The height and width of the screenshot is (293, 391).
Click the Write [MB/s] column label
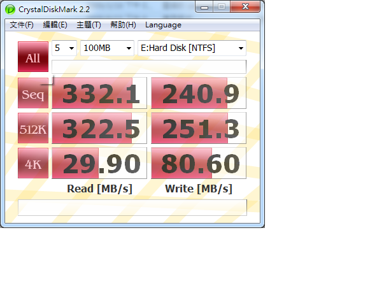199,189
